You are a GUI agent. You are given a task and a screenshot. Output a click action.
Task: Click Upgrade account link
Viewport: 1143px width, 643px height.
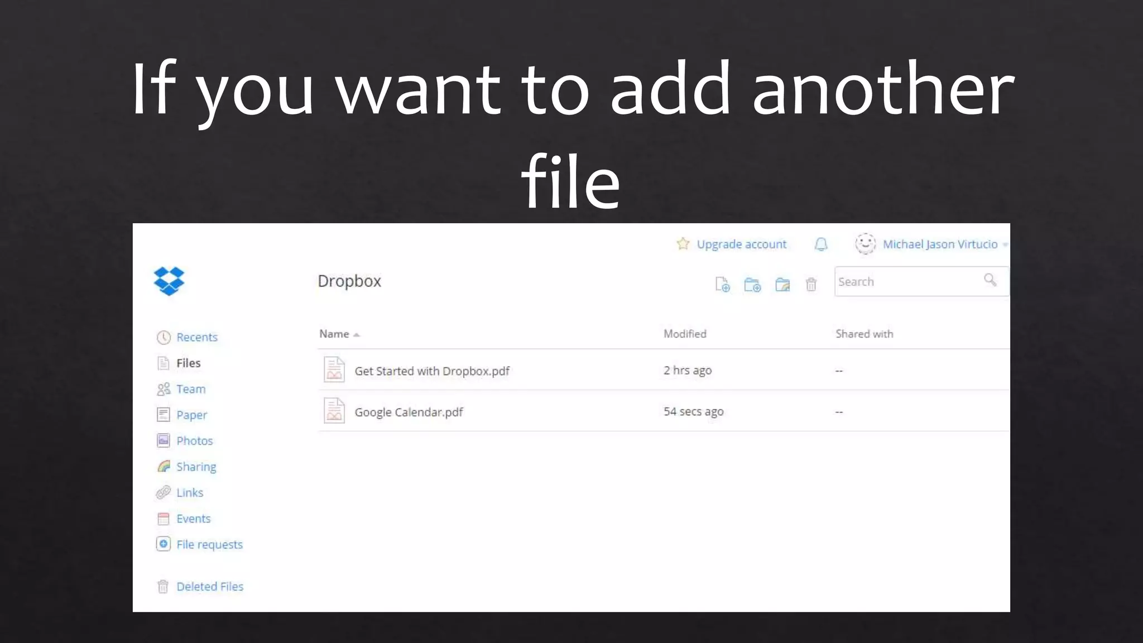pos(742,244)
